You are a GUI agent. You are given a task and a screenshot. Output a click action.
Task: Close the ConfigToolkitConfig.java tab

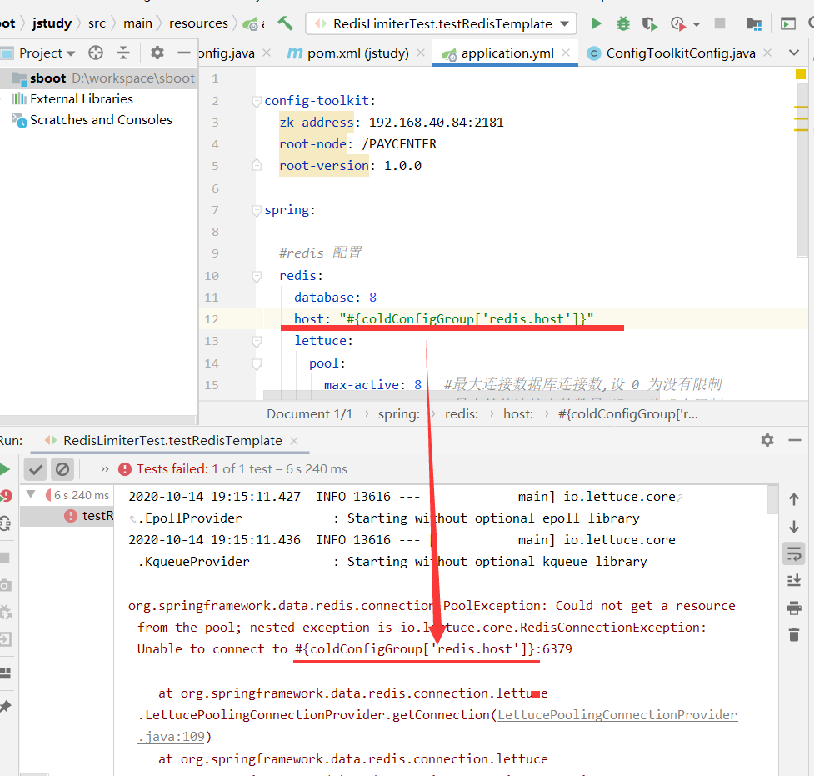point(768,53)
